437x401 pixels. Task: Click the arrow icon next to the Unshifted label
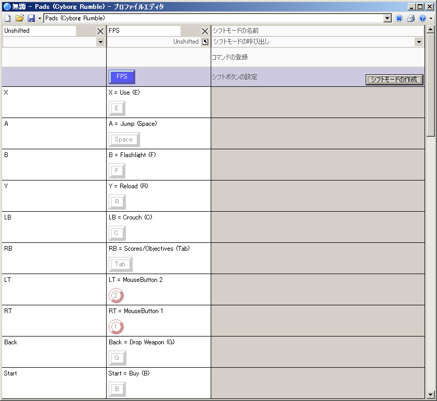click(205, 42)
